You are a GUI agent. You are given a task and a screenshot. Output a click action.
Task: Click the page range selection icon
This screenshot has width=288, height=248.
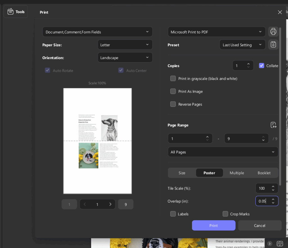273,125
